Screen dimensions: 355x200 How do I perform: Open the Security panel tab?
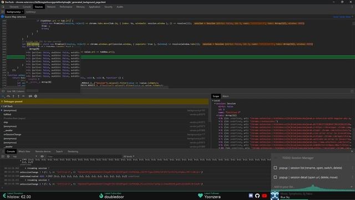point(108,7)
